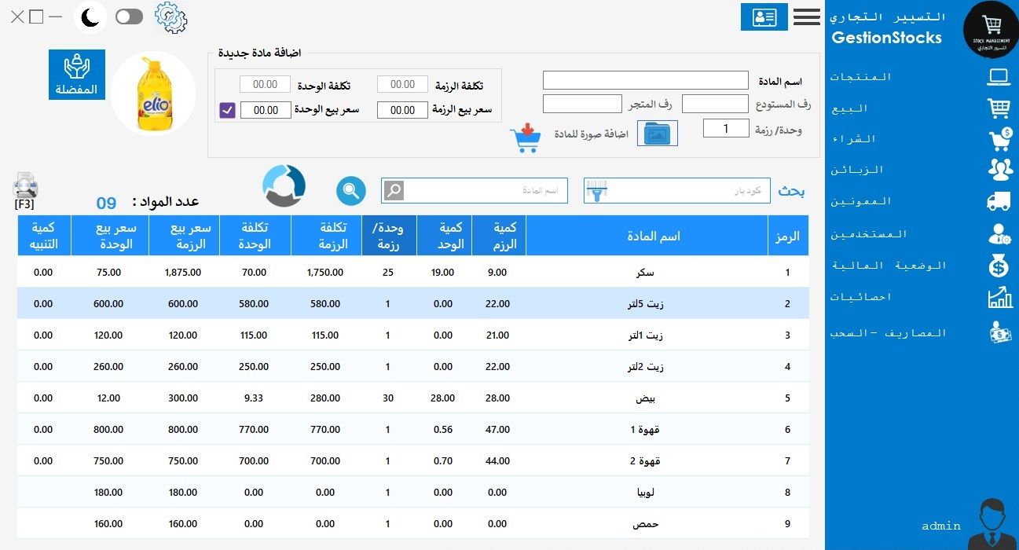Image resolution: width=1019 pixels, height=550 pixels.
Task: Select the البيع shopping cart sidebar icon
Action: pyautogui.click(x=999, y=108)
